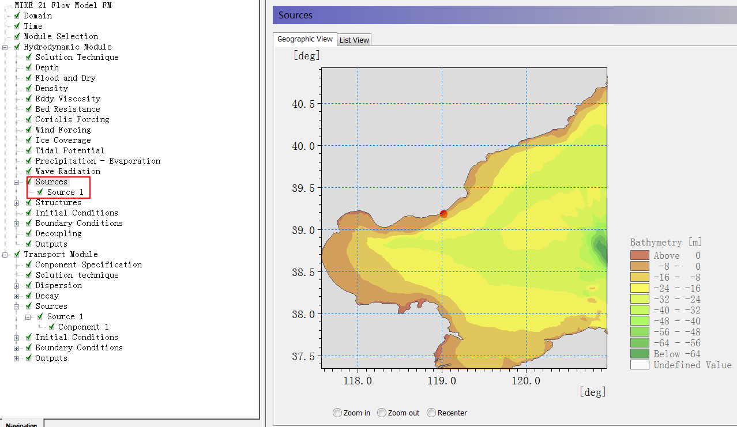This screenshot has height=427, width=737.
Task: Click the checkmark icon beside Eddy Viscosity
Action: tap(29, 99)
